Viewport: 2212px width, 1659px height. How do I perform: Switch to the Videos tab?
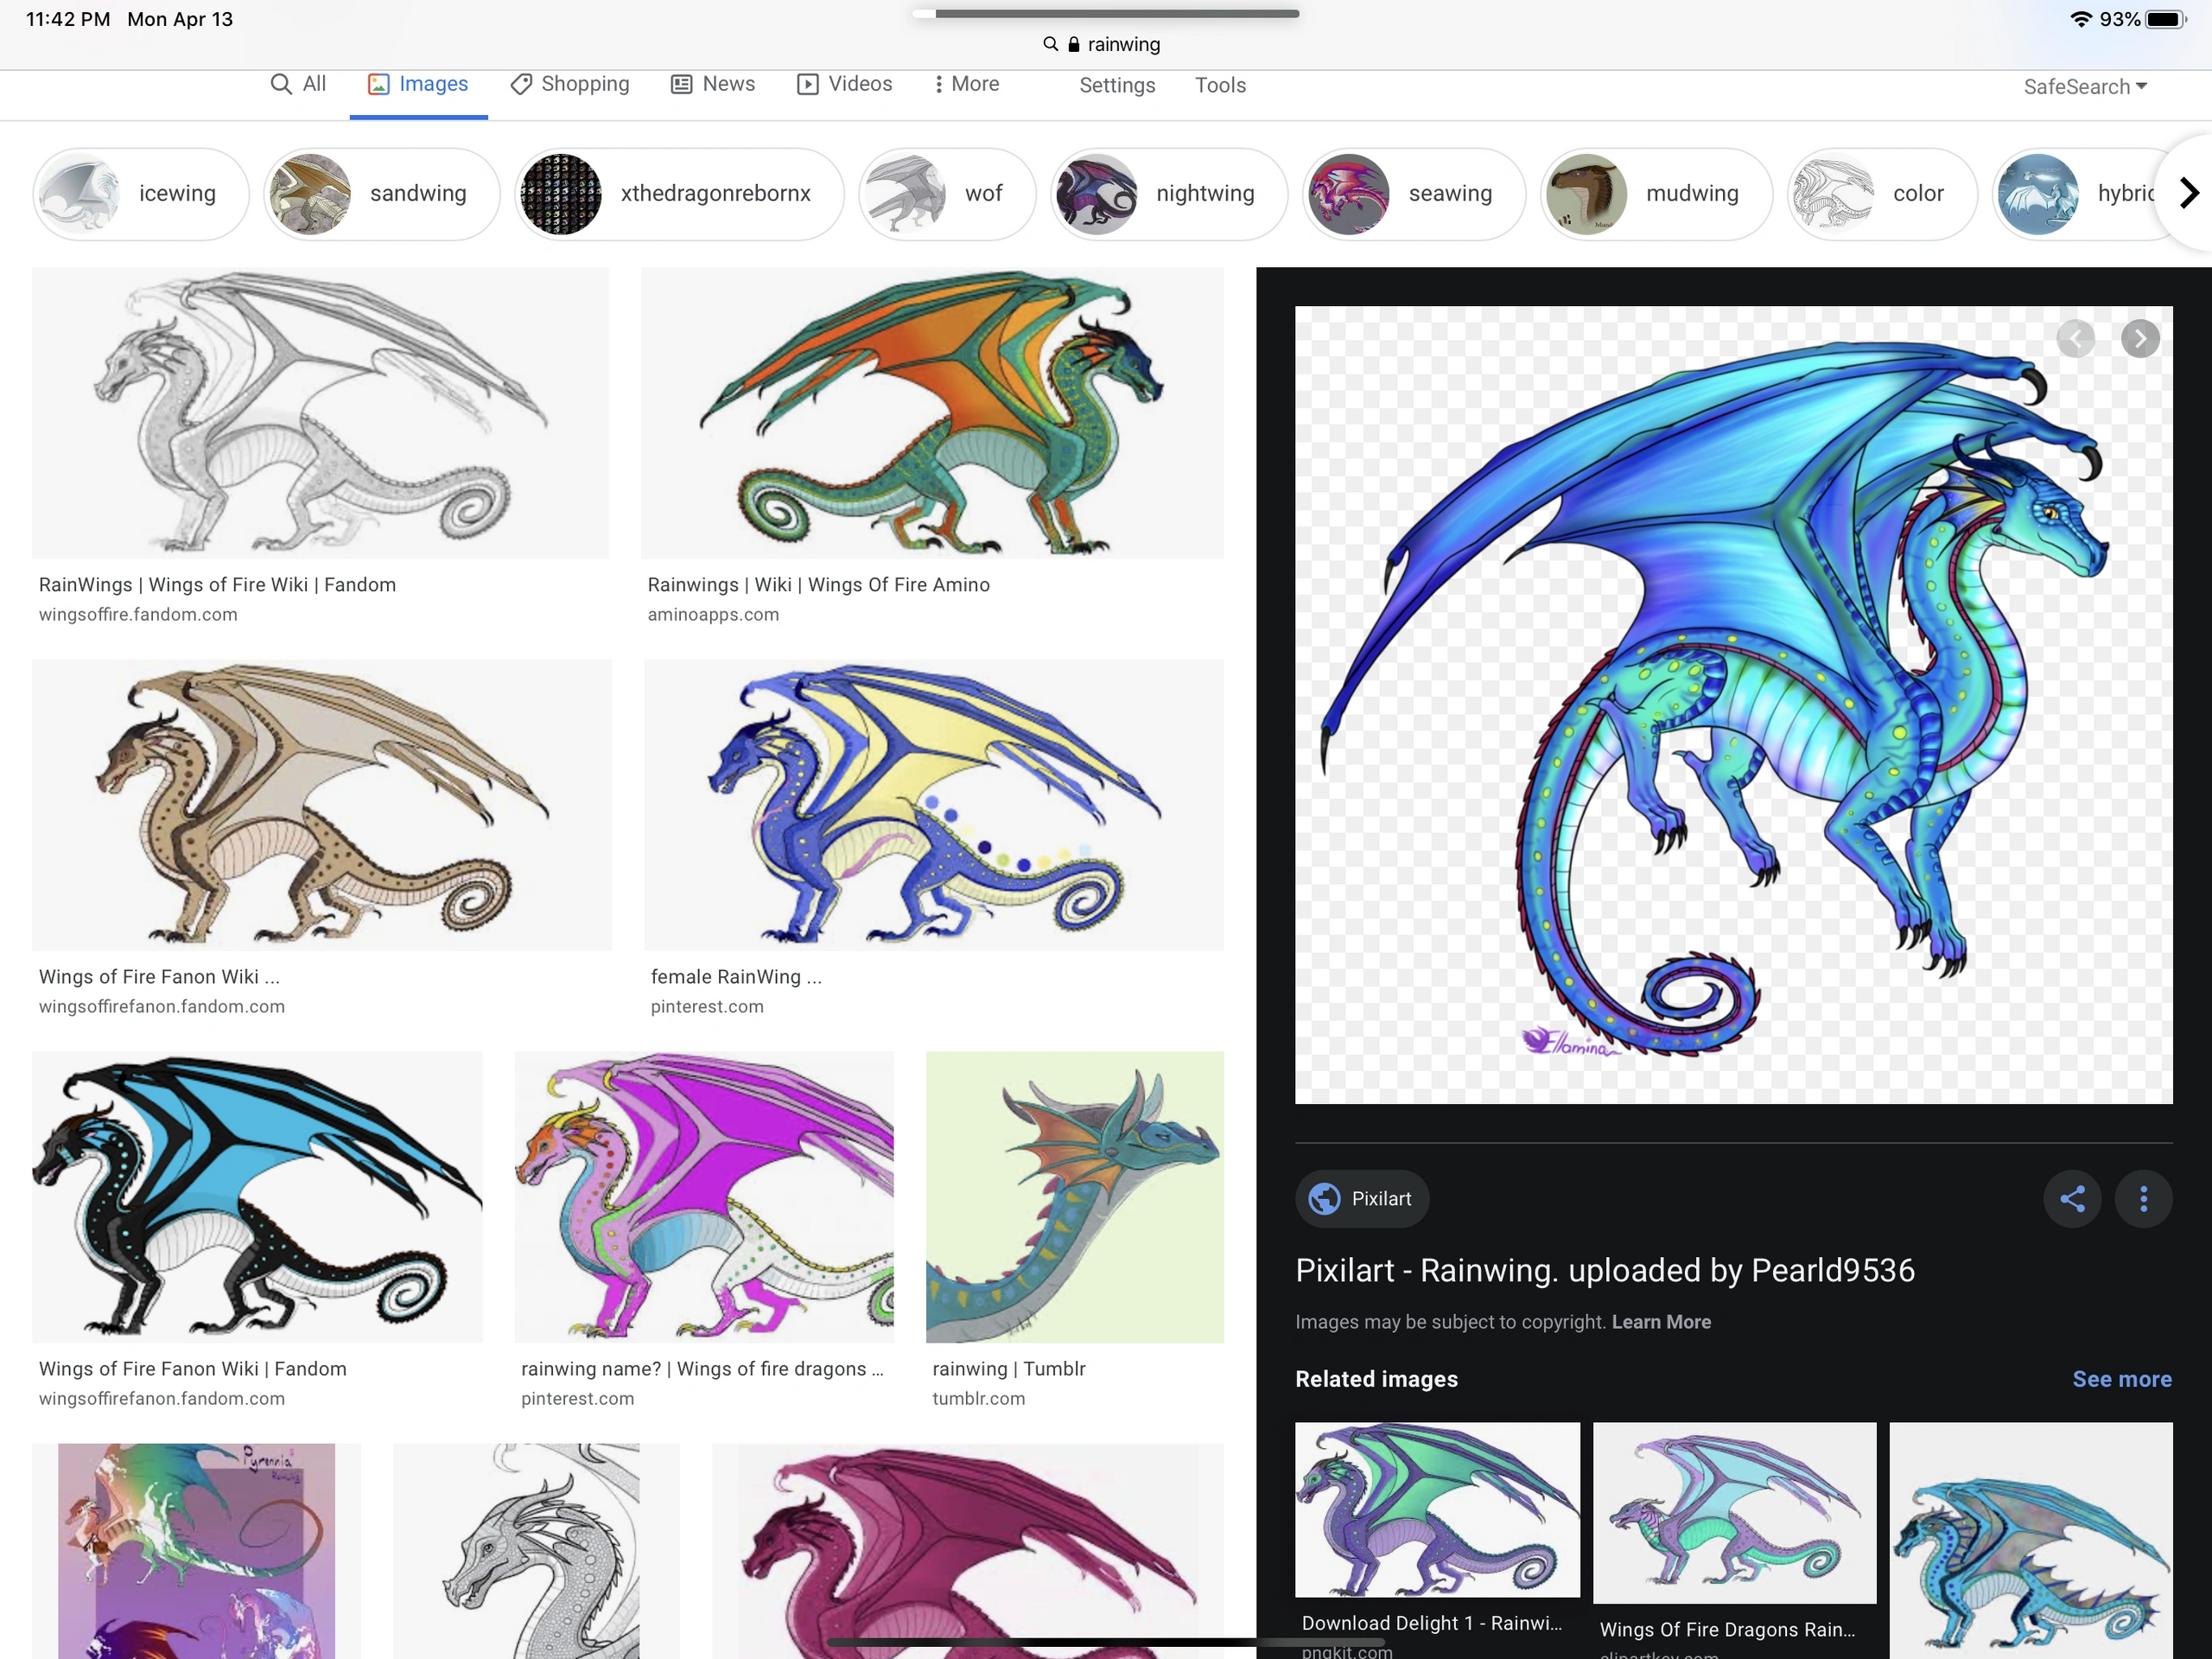(x=844, y=84)
